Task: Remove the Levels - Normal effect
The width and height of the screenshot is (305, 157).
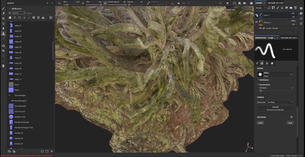Action: coord(296,28)
